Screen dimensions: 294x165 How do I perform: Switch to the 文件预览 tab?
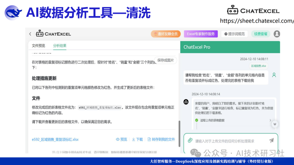(x=38, y=46)
